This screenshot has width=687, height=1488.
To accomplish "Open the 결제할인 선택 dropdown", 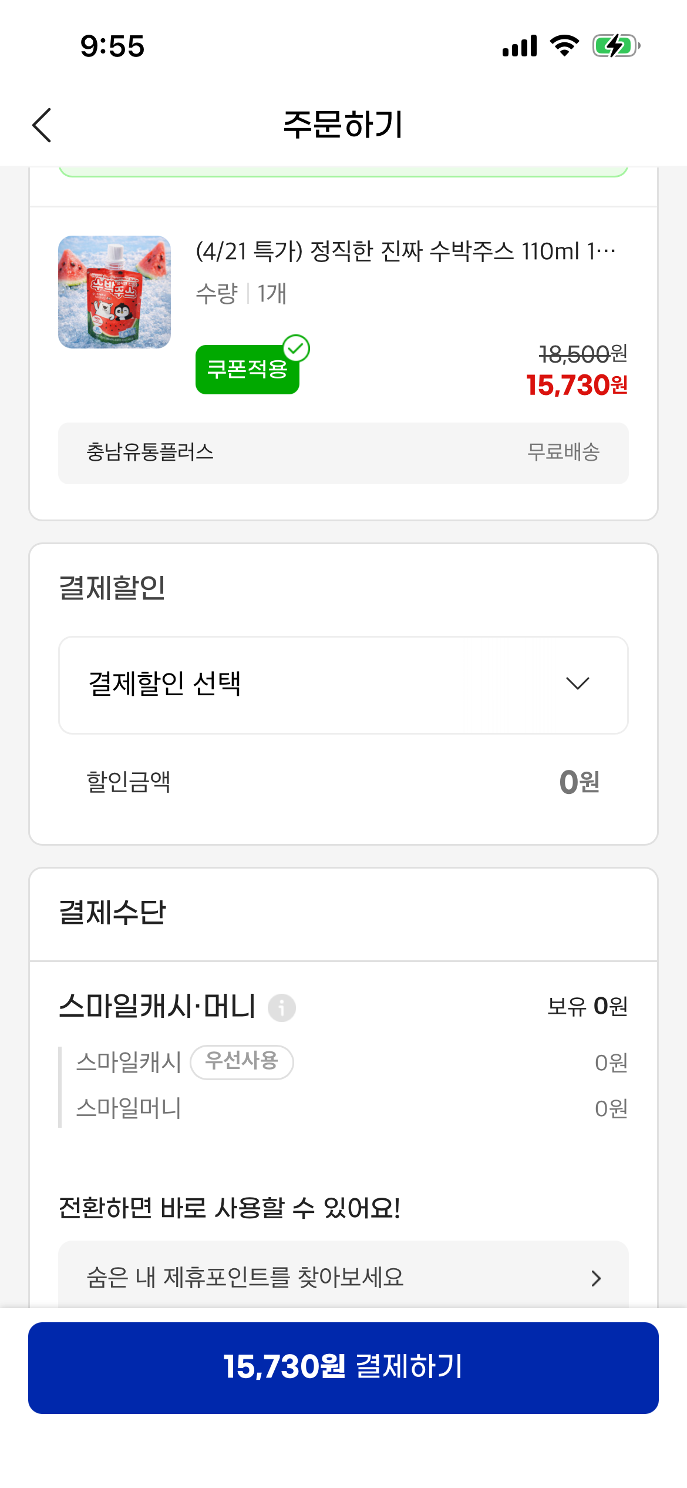I will pos(343,685).
